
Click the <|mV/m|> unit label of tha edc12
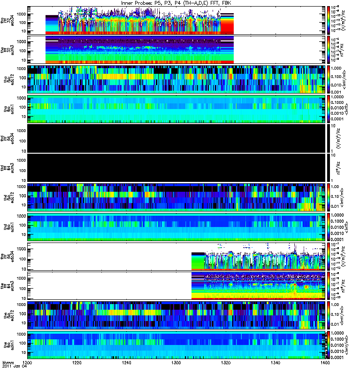click(344, 79)
